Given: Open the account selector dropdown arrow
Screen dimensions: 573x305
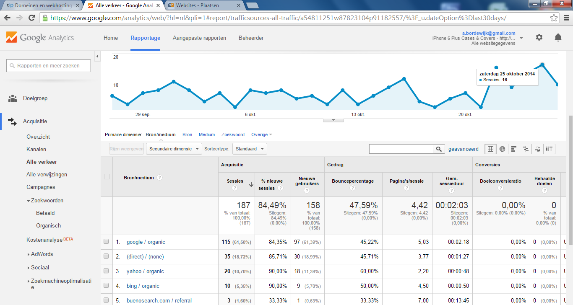Looking at the screenshot, I should 521,38.
